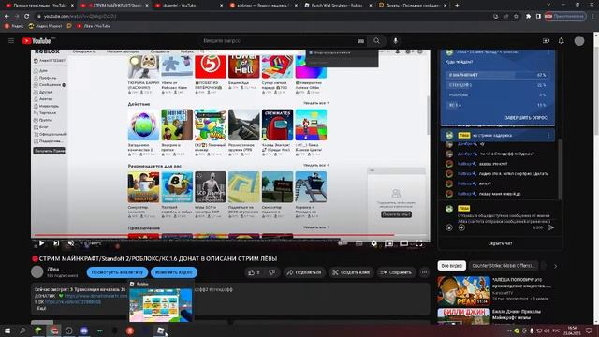Click Изменить видео button
This screenshot has width=599, height=337.
(174, 272)
